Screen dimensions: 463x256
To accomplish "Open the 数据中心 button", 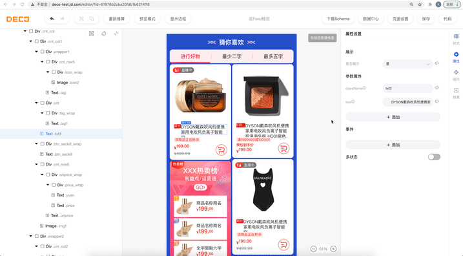I will [371, 19].
